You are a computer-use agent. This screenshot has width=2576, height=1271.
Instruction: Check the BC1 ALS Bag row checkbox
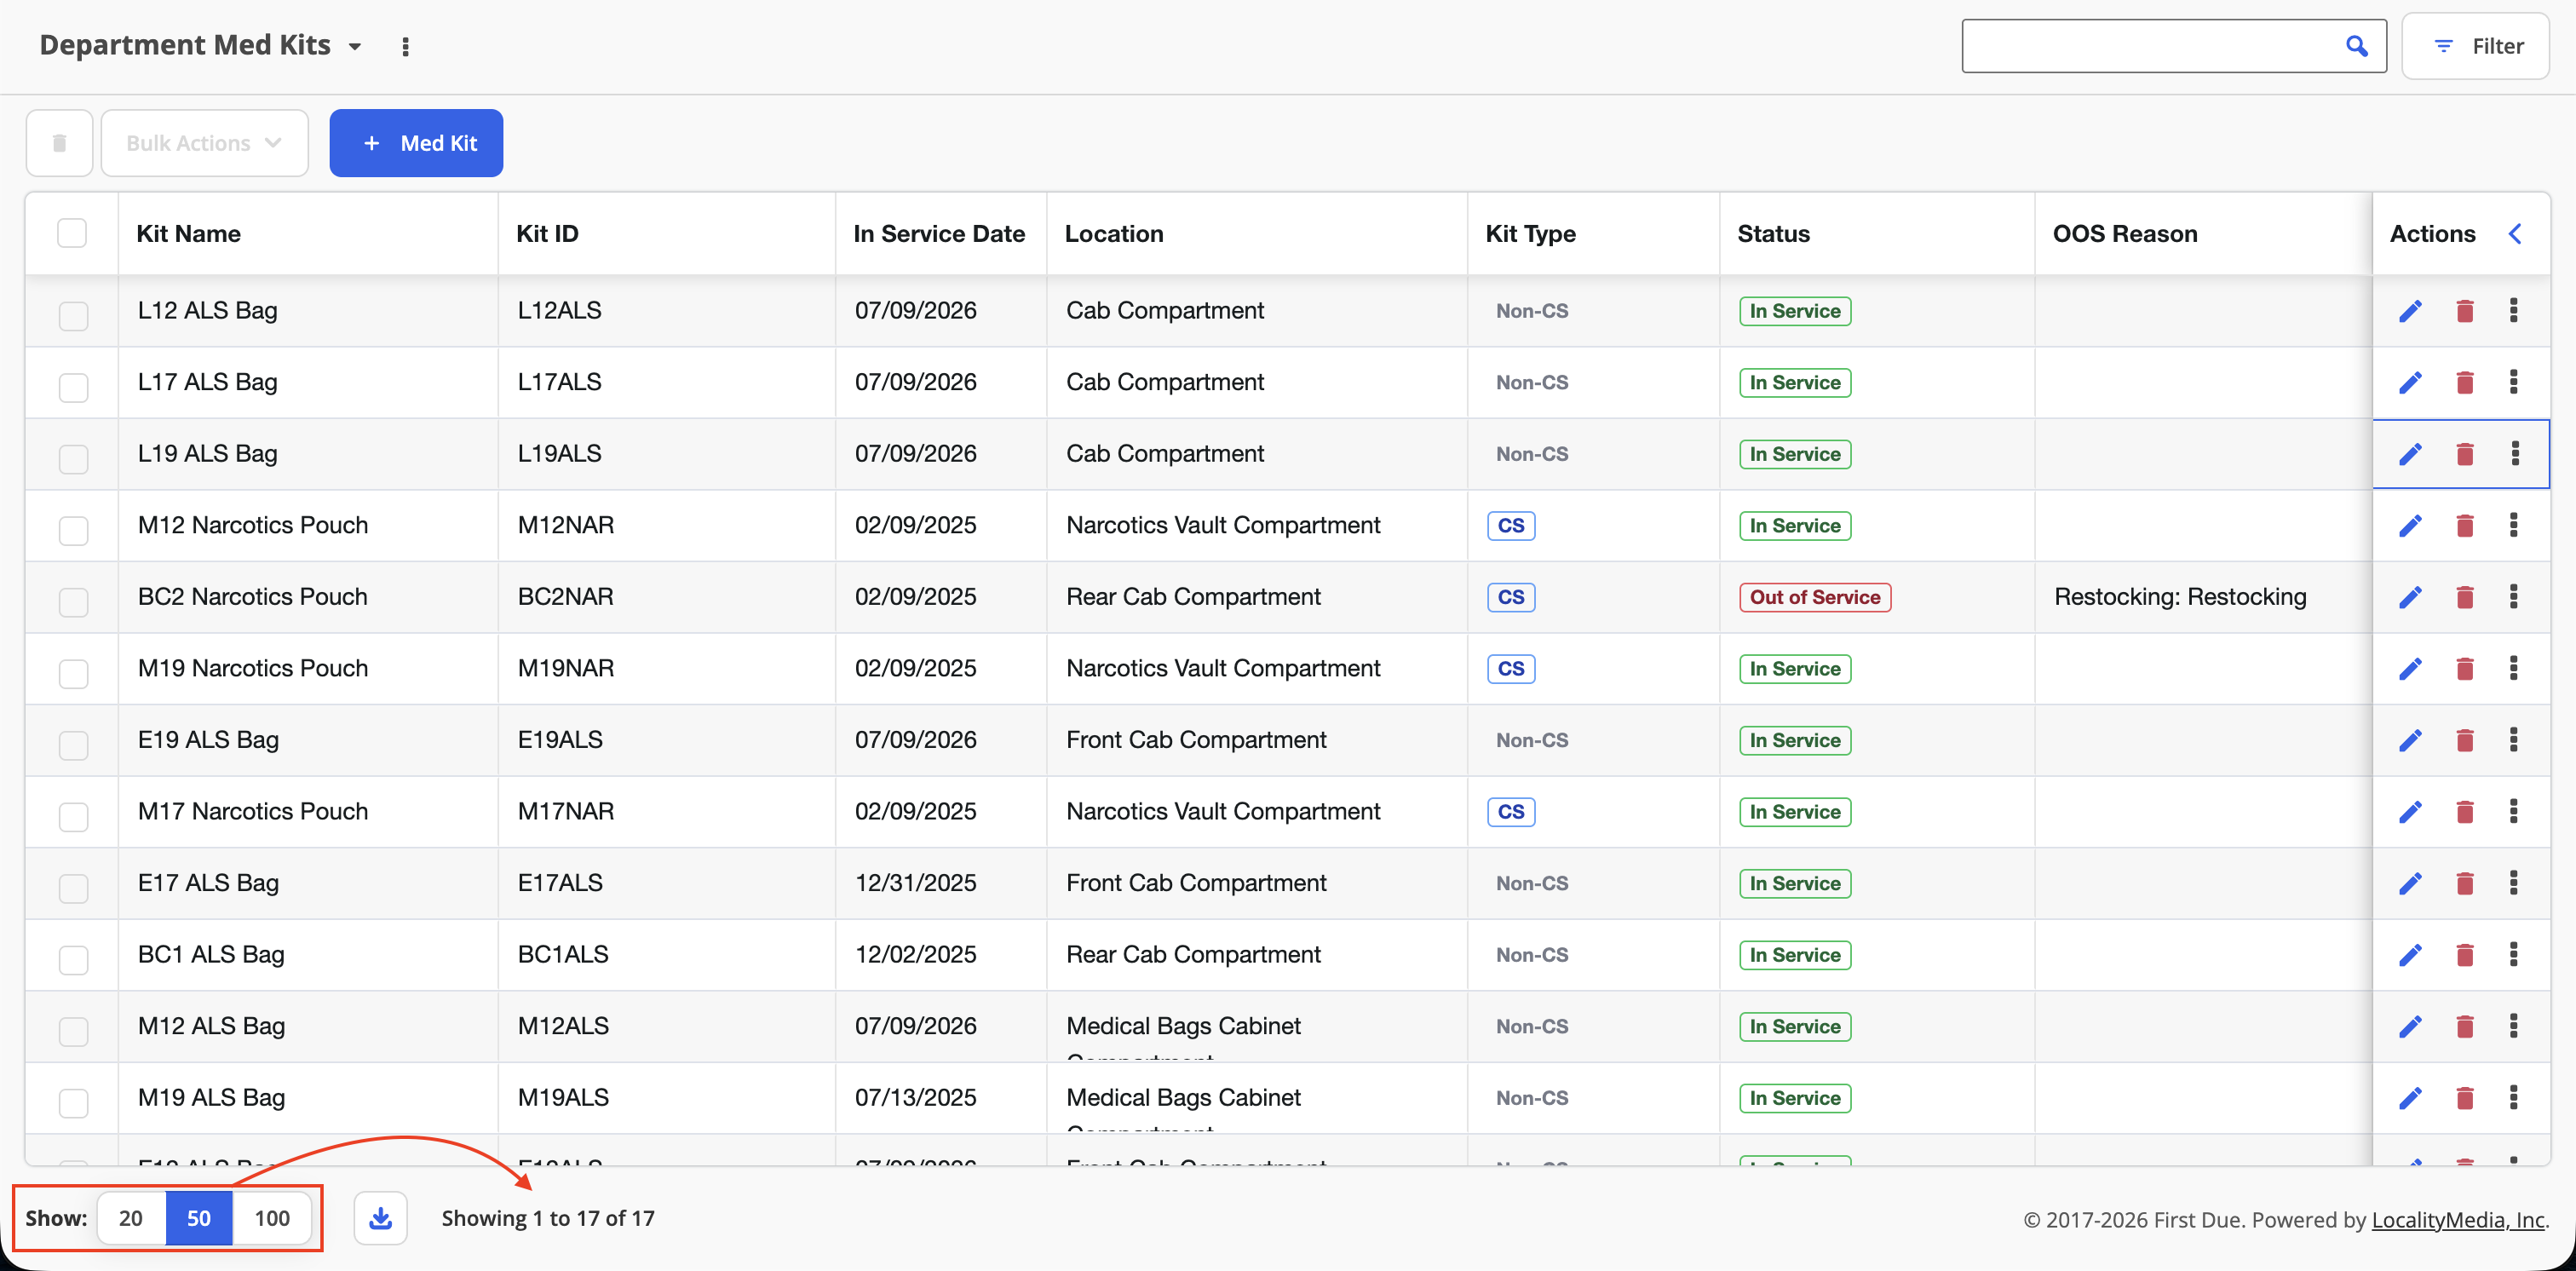[73, 959]
